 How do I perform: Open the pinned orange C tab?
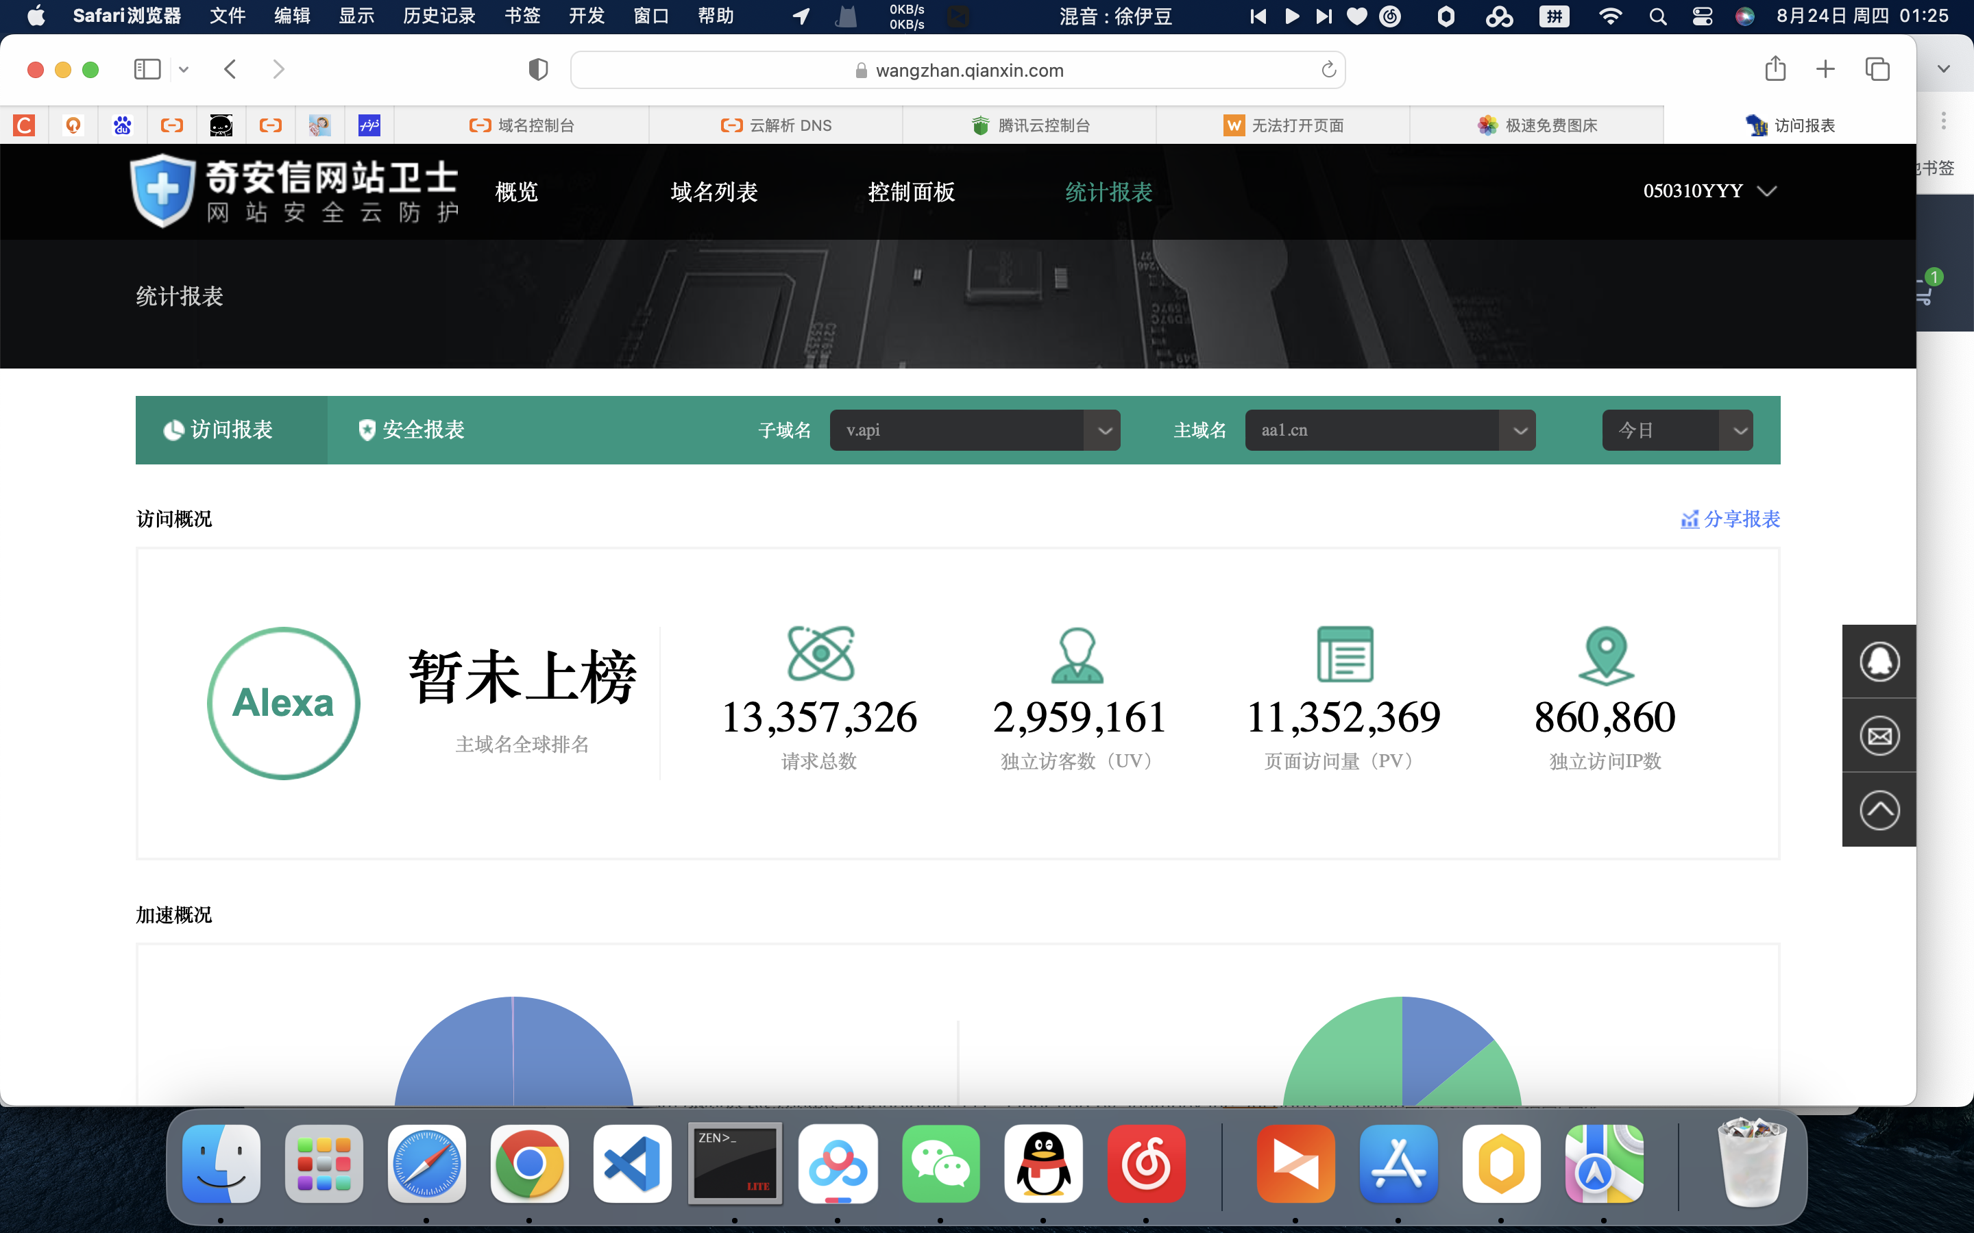tap(25, 125)
